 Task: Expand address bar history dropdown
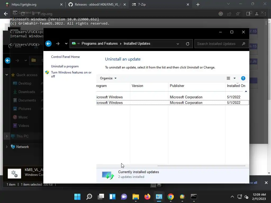(178, 44)
